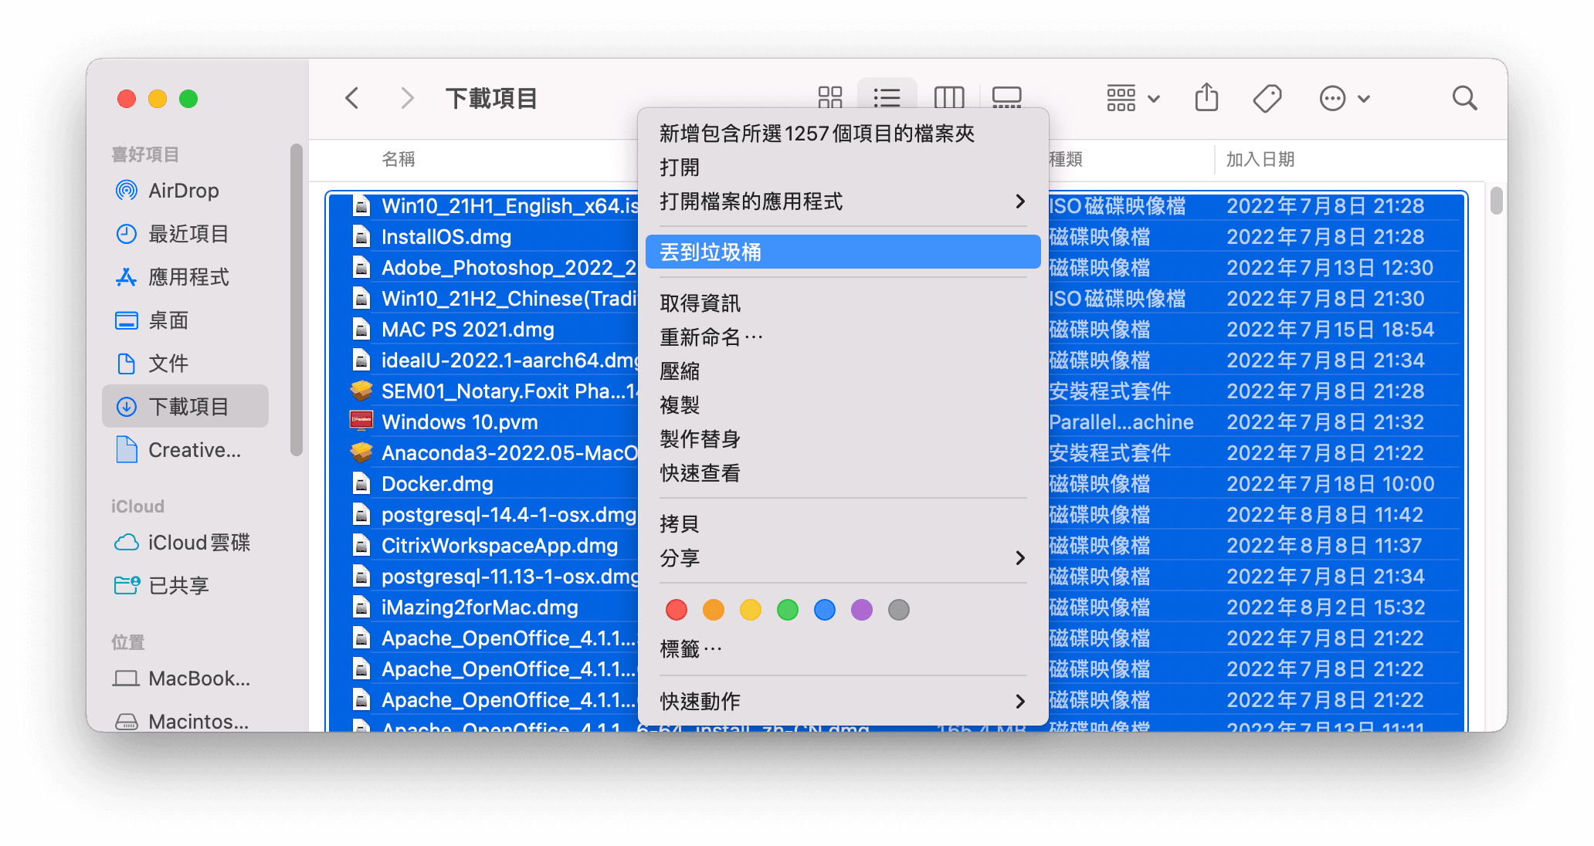Apply the purple tag color
The width and height of the screenshot is (1594, 846).
[862, 610]
